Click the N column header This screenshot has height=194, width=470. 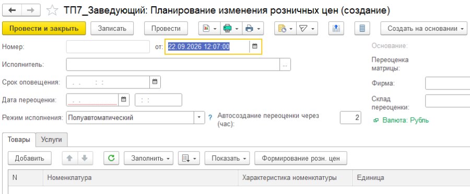pos(26,177)
